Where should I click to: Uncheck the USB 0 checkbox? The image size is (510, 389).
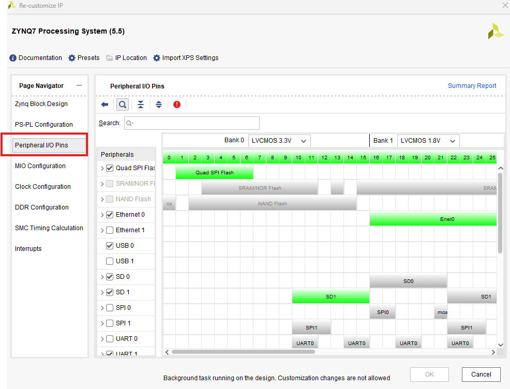[x=110, y=246]
